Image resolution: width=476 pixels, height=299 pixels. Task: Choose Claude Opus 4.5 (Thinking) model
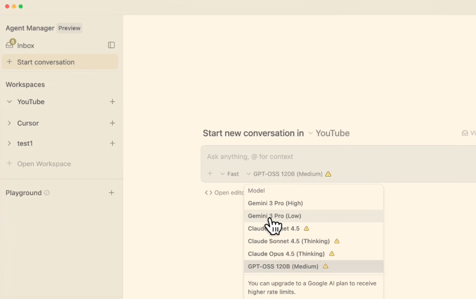[x=286, y=254]
